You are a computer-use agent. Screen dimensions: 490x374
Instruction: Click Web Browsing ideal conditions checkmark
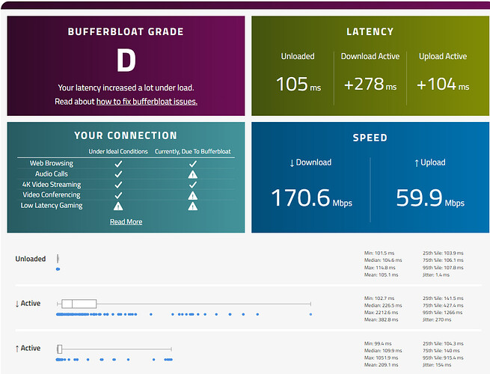tap(118, 164)
